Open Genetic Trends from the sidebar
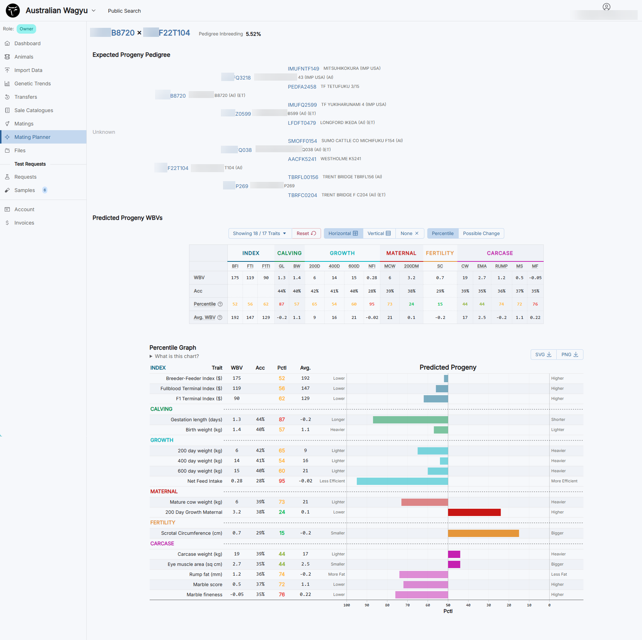 pyautogui.click(x=33, y=84)
